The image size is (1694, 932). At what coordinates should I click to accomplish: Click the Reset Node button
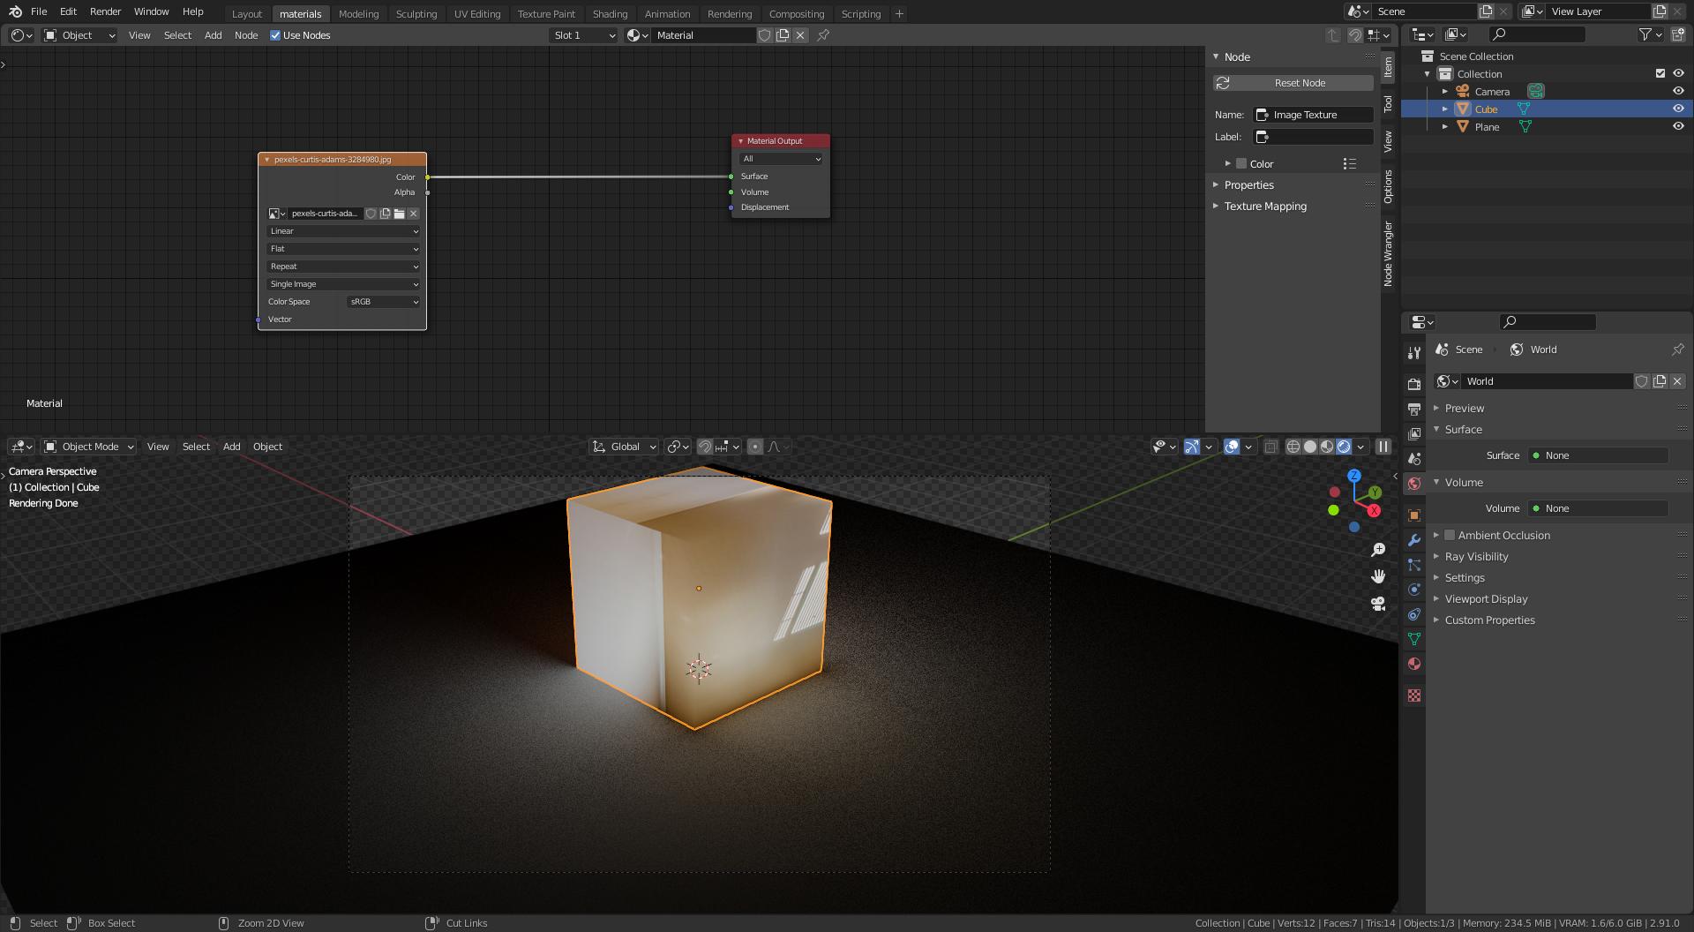pos(1293,83)
